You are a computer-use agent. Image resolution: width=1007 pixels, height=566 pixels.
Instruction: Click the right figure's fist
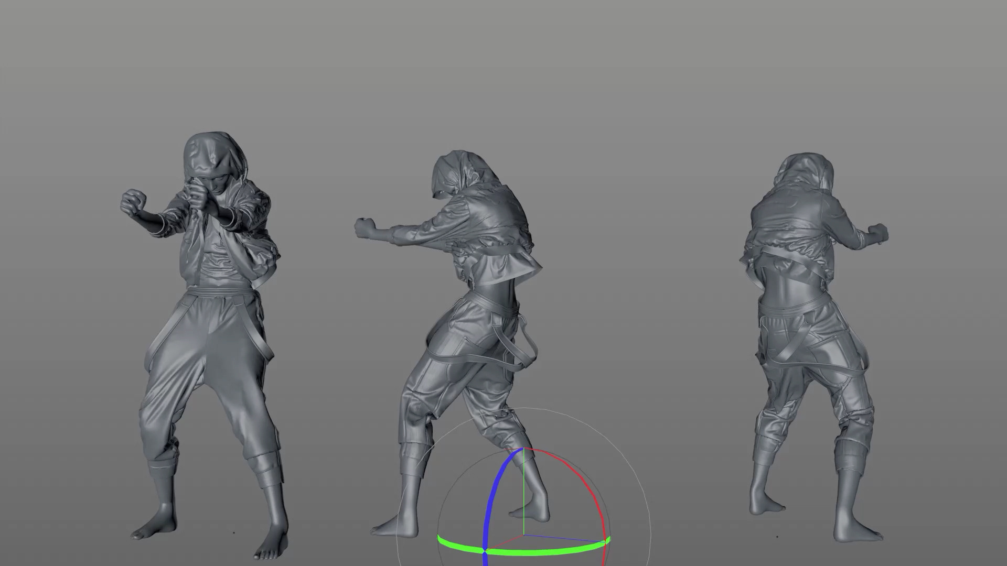point(877,233)
